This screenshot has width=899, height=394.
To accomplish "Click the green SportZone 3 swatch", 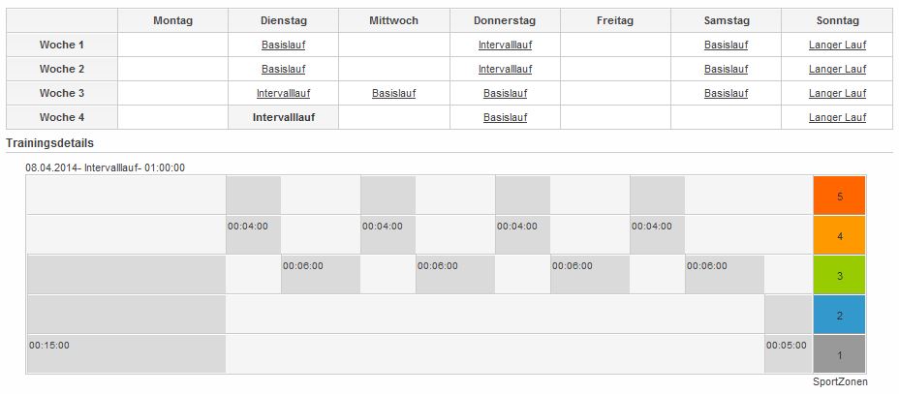I will pos(839,275).
